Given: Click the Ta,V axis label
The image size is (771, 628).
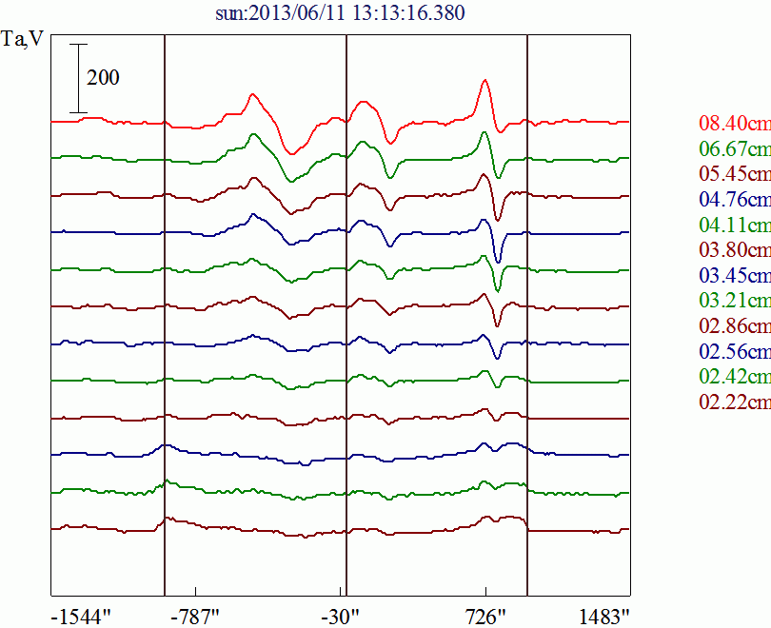Looking at the screenshot, I should point(22,39).
